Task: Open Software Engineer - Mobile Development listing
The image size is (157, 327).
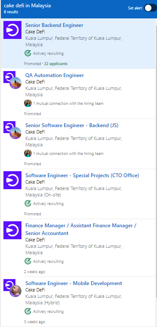Action: coord(74,283)
